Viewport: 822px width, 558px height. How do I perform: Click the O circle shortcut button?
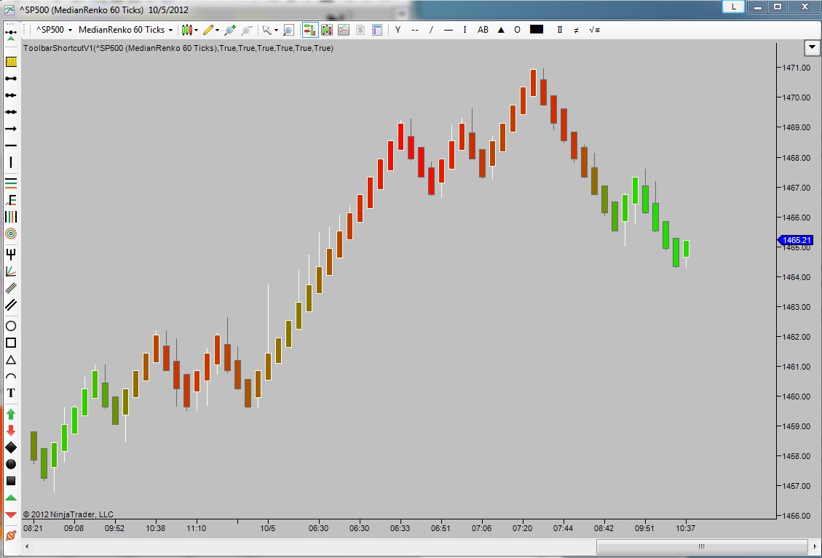518,30
